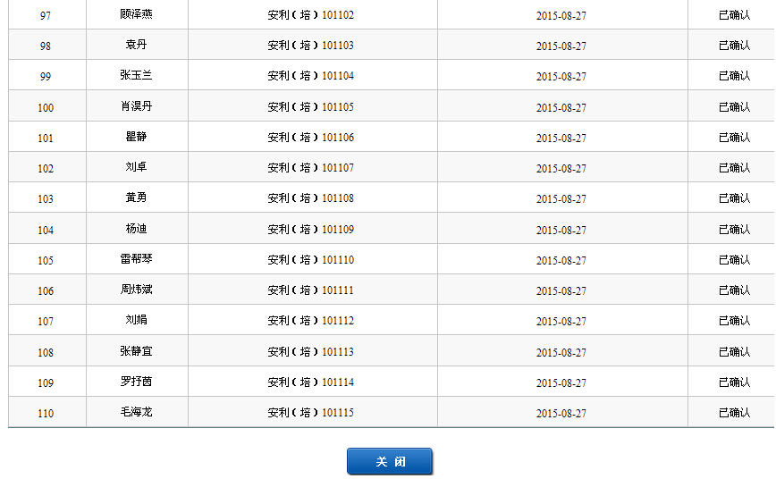Click the 已确认 status in row 103

pyautogui.click(x=734, y=198)
